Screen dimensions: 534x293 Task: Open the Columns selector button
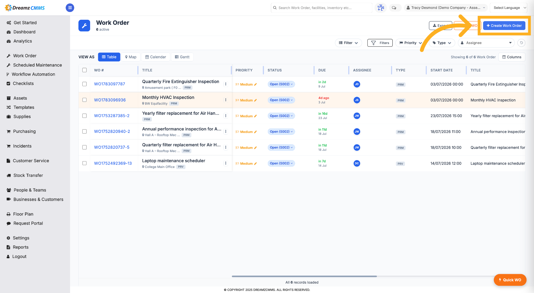tap(512, 57)
